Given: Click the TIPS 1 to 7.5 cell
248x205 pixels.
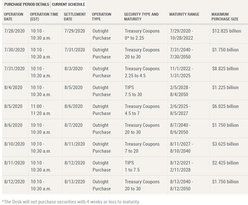Looking at the screenshot, I should point(133,166).
